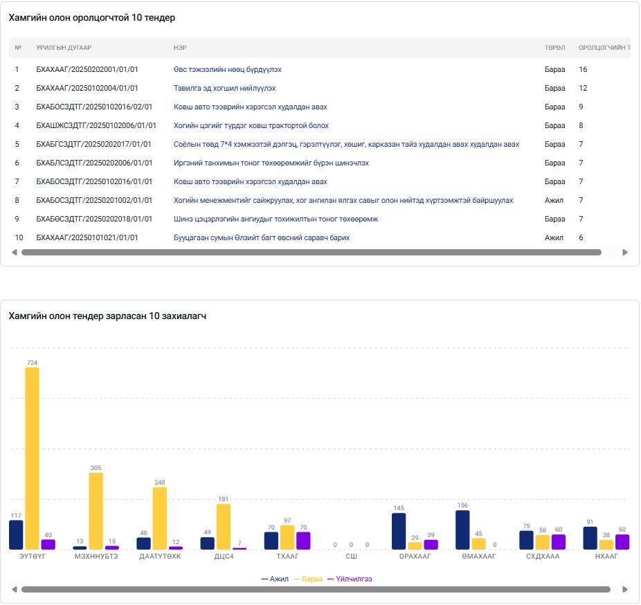
Task: Click the yellow МЗХННУБТЗ bar labeled 305
Action: [96, 511]
